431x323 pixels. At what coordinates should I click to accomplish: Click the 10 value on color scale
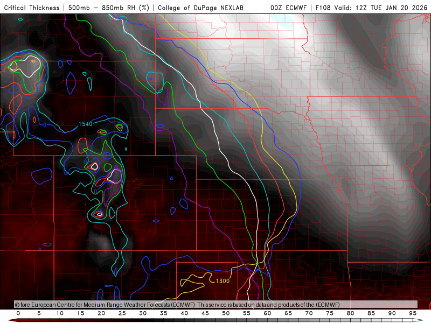pyautogui.click(x=60, y=313)
